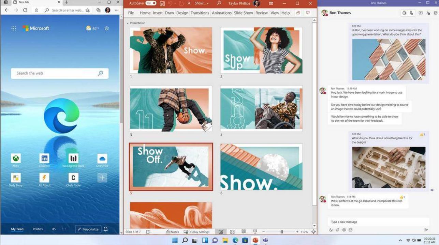This screenshot has height=245, width=439.
Task: Open the Transitions ribbon tab
Action: (200, 13)
